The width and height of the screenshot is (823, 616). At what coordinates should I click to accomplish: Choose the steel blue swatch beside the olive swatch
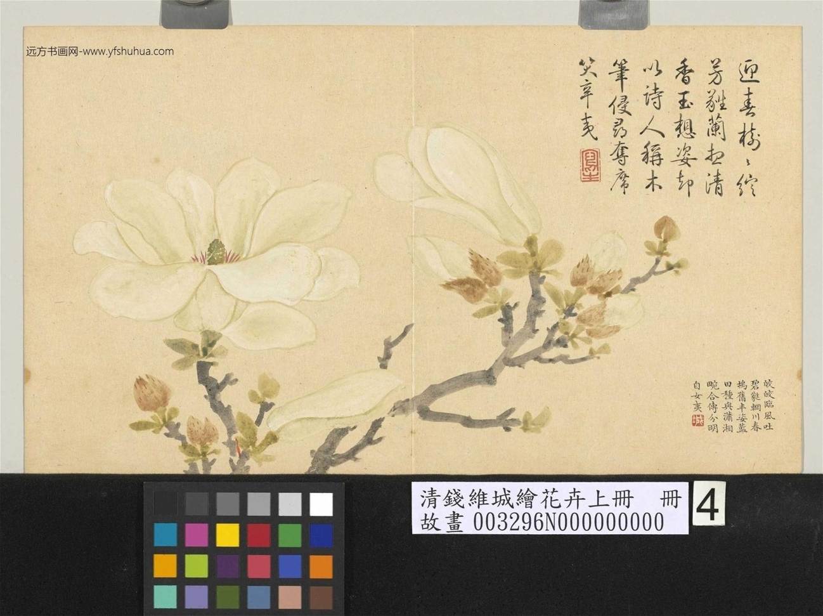(x=259, y=597)
